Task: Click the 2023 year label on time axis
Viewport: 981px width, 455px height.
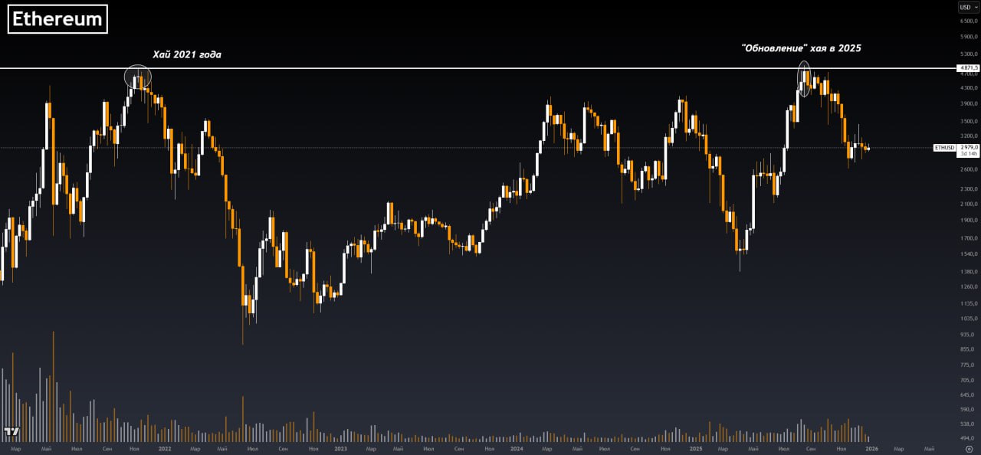Action: pyautogui.click(x=340, y=449)
